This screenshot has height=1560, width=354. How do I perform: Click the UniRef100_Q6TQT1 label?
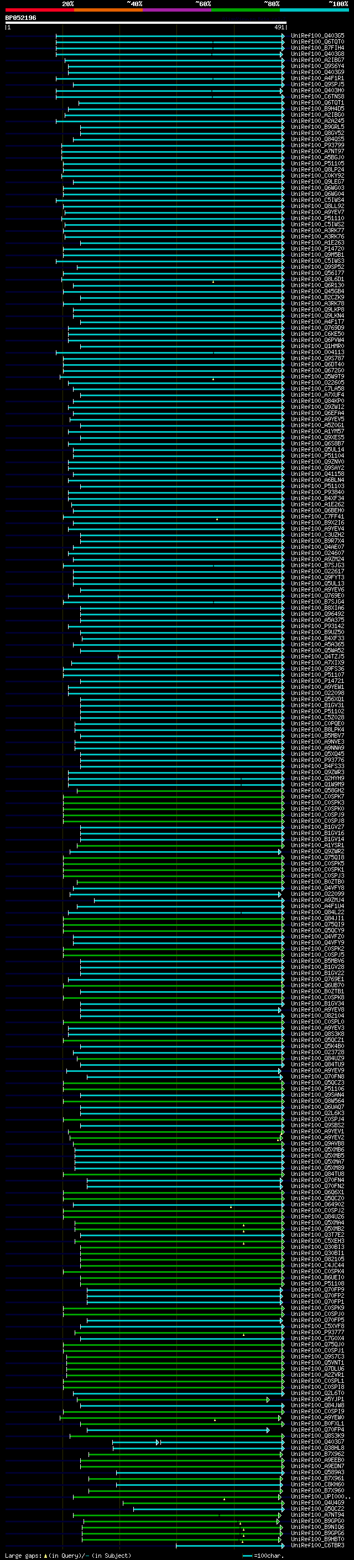[317, 102]
